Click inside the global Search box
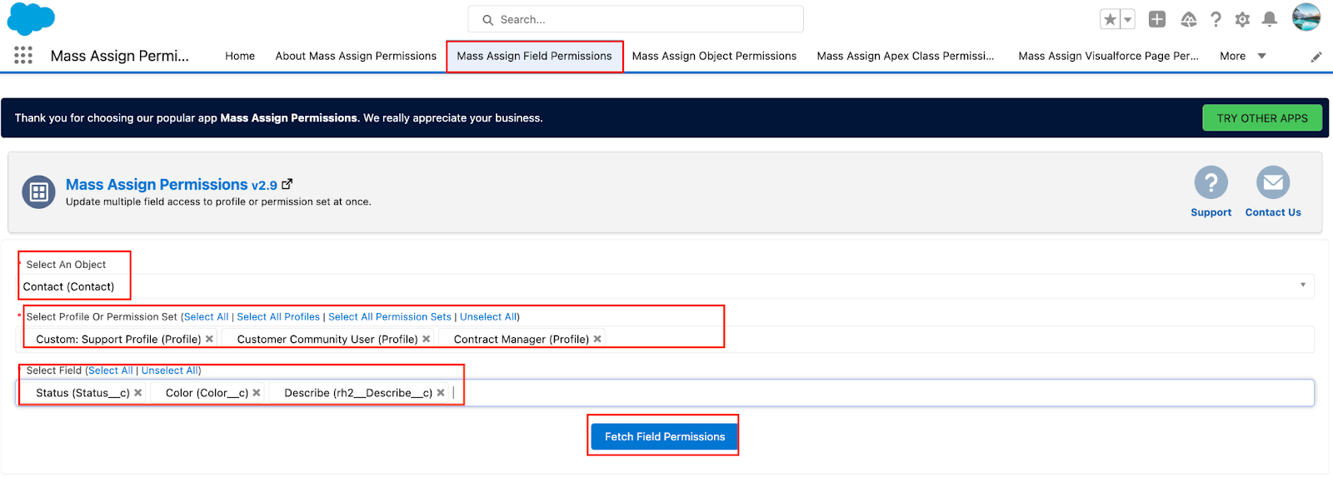This screenshot has width=1333, height=497. pos(636,19)
